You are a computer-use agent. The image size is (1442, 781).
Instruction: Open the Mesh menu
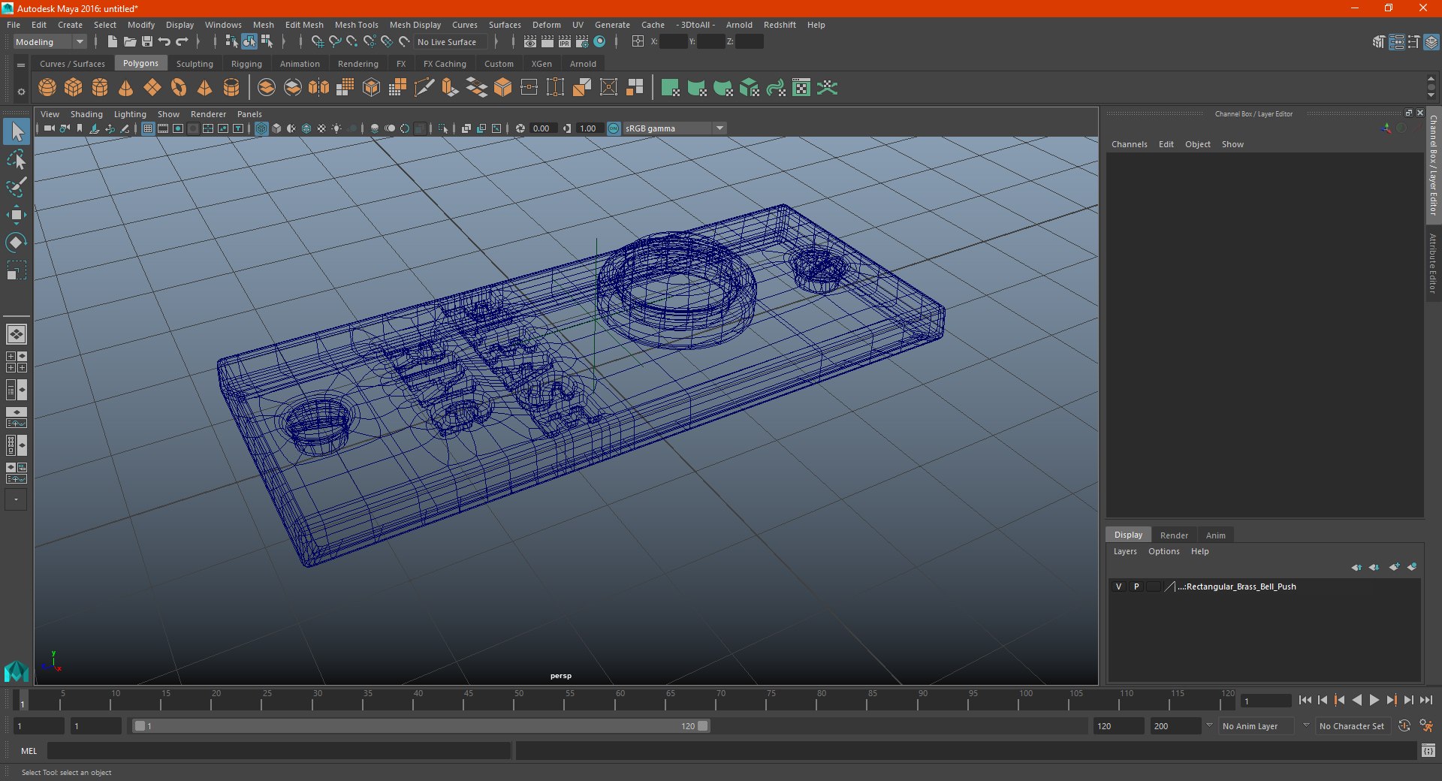pos(263,25)
